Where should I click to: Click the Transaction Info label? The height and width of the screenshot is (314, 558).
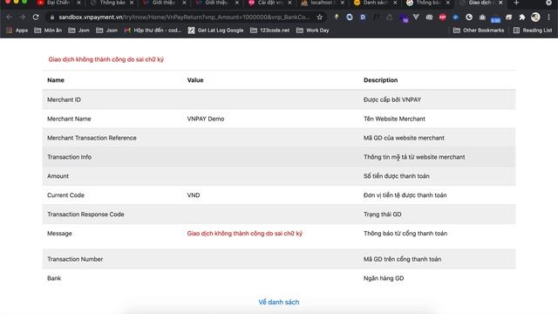click(x=69, y=157)
